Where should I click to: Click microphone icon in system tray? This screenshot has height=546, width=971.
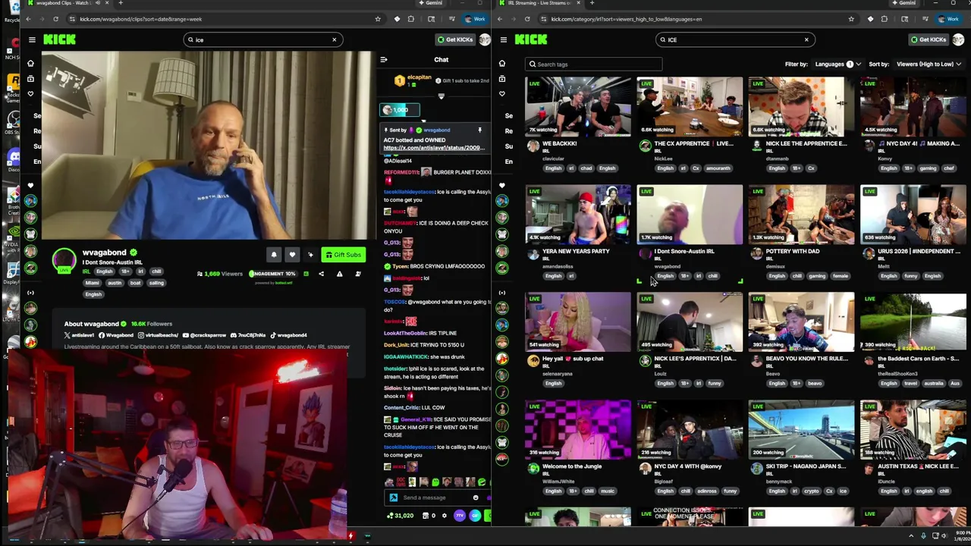tap(923, 536)
